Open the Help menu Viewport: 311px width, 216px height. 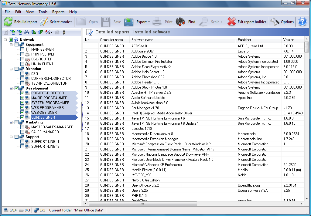tap(73, 12)
